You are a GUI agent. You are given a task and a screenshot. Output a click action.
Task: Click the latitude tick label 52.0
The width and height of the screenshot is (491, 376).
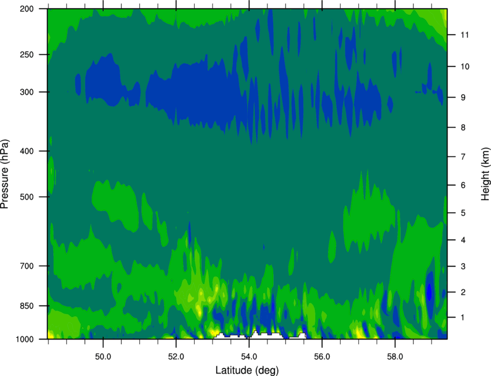176,357
